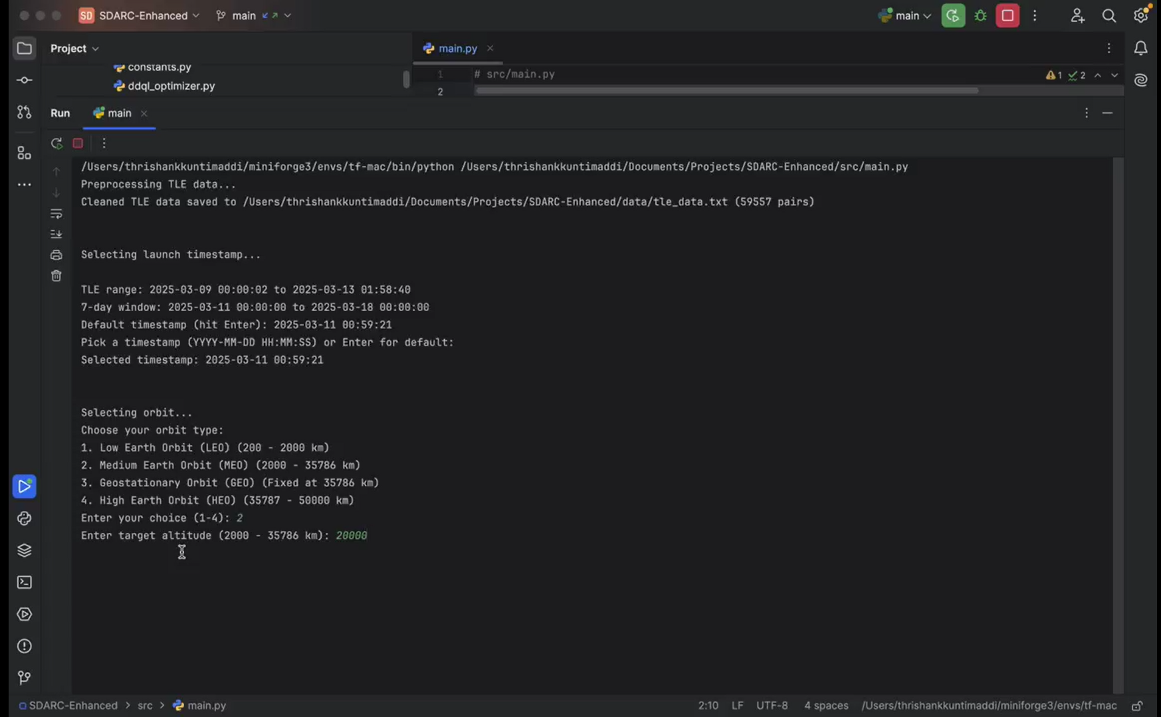Stop main using top red square
This screenshot has height=717, width=1161.
point(1007,15)
